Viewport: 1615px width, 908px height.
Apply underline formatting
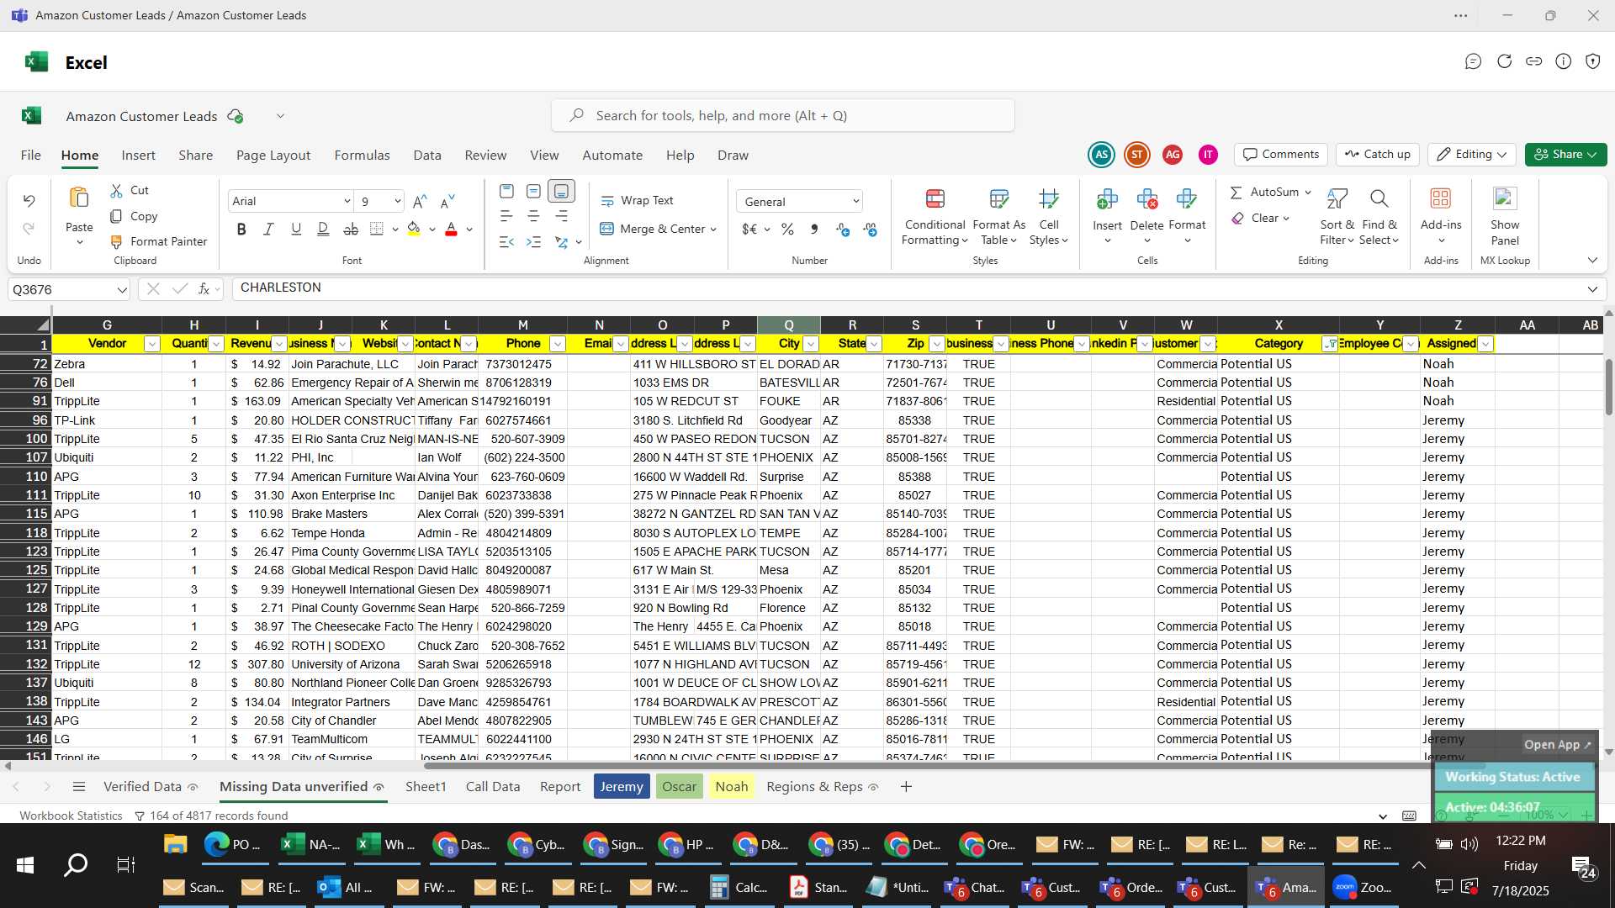tap(296, 229)
